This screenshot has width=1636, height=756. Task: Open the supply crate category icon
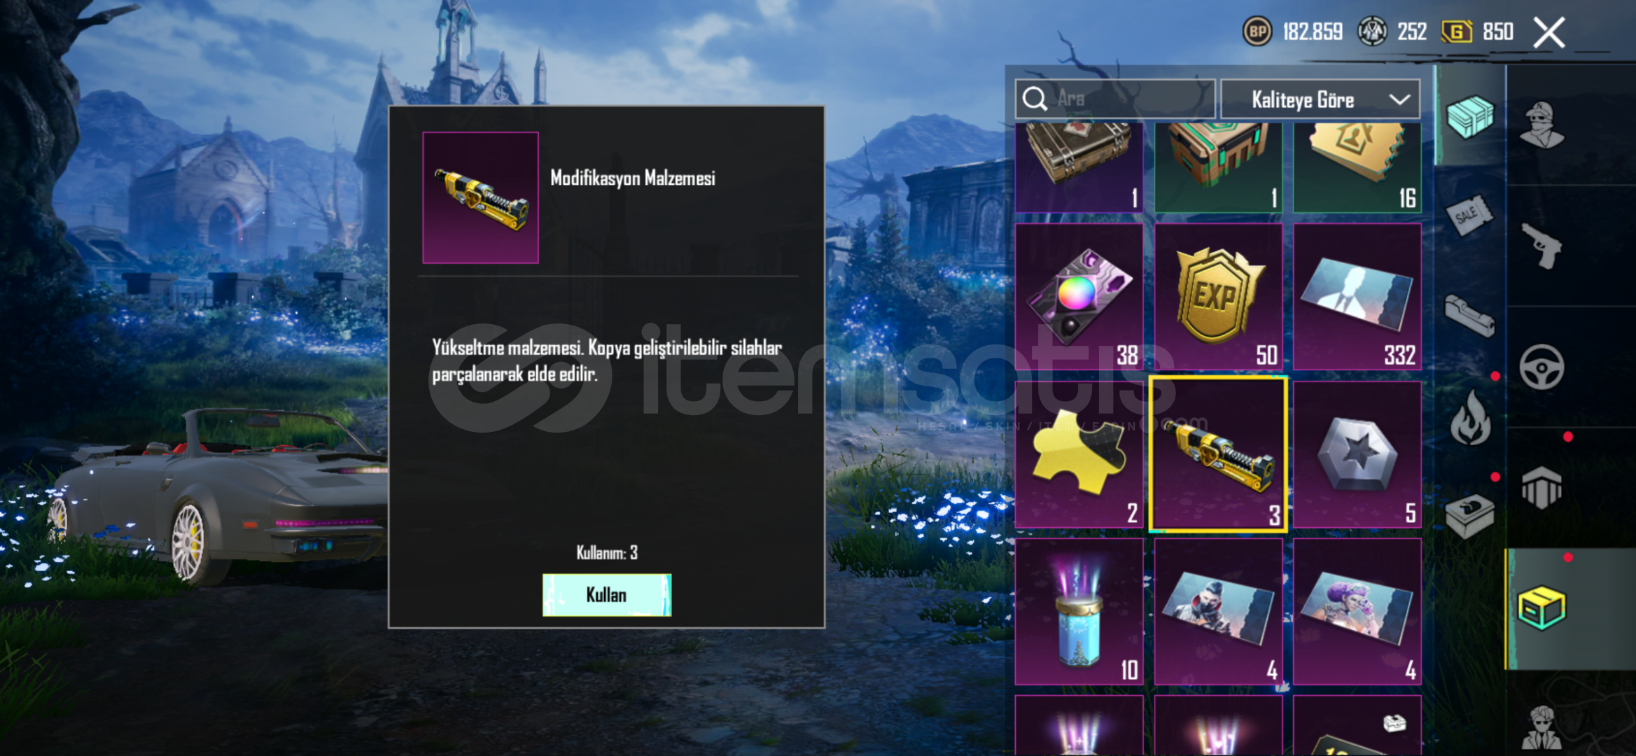[1469, 117]
